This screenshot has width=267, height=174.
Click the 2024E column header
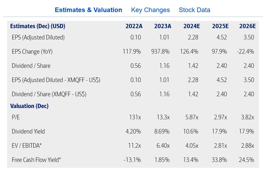click(x=192, y=26)
